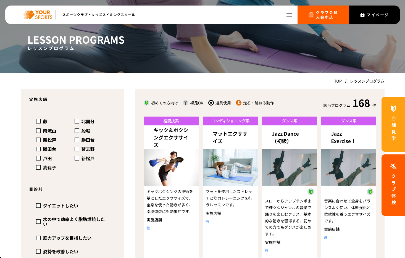Click the beginner badge on Jazz Exercise I card
Screen dimensions: 405x258
pos(370,191)
